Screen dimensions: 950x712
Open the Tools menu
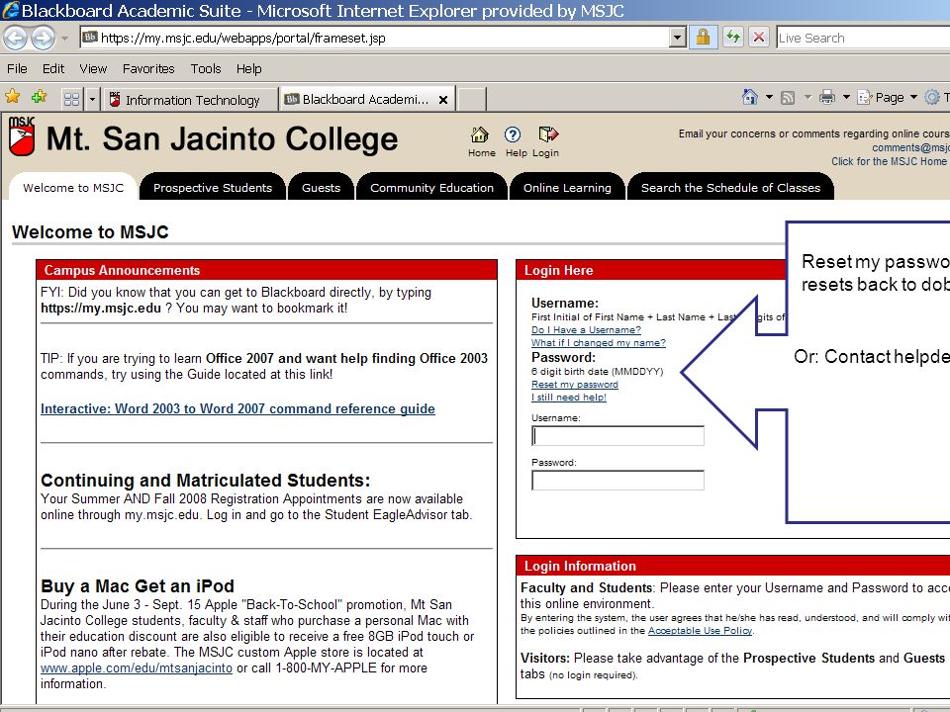[206, 69]
